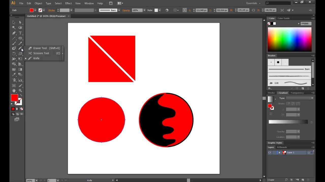Toggle visibility eye of Layer 1
Screen dimensions: 325x182
pyautogui.click(x=270, y=152)
